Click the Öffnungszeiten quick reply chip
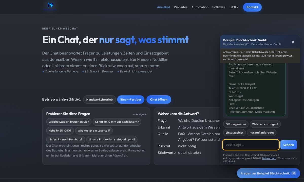 (x=236, y=124)
